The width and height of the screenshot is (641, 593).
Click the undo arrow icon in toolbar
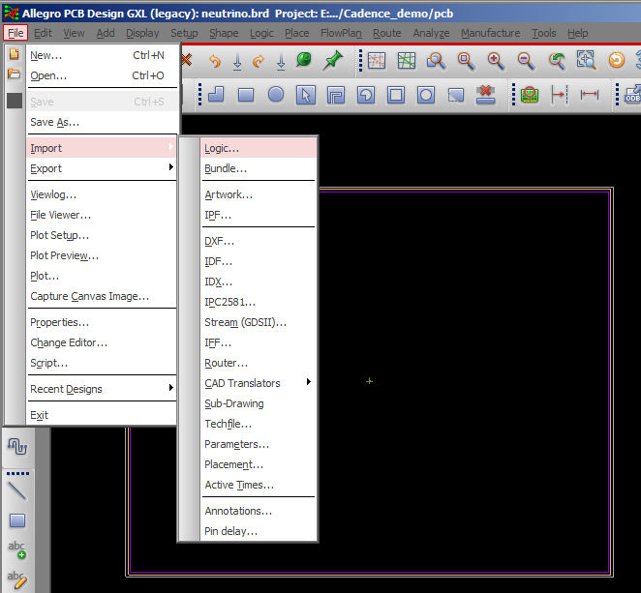[215, 61]
